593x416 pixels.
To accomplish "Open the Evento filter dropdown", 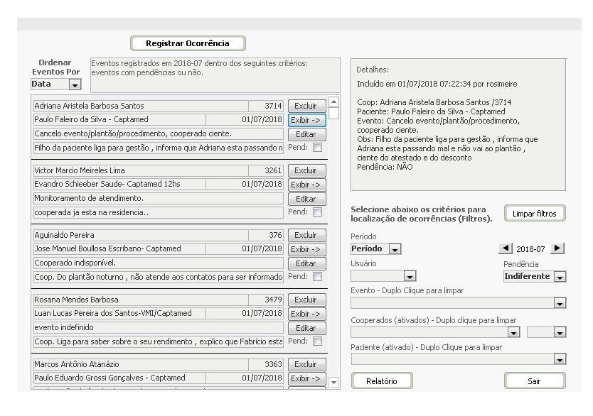I will click(560, 303).
